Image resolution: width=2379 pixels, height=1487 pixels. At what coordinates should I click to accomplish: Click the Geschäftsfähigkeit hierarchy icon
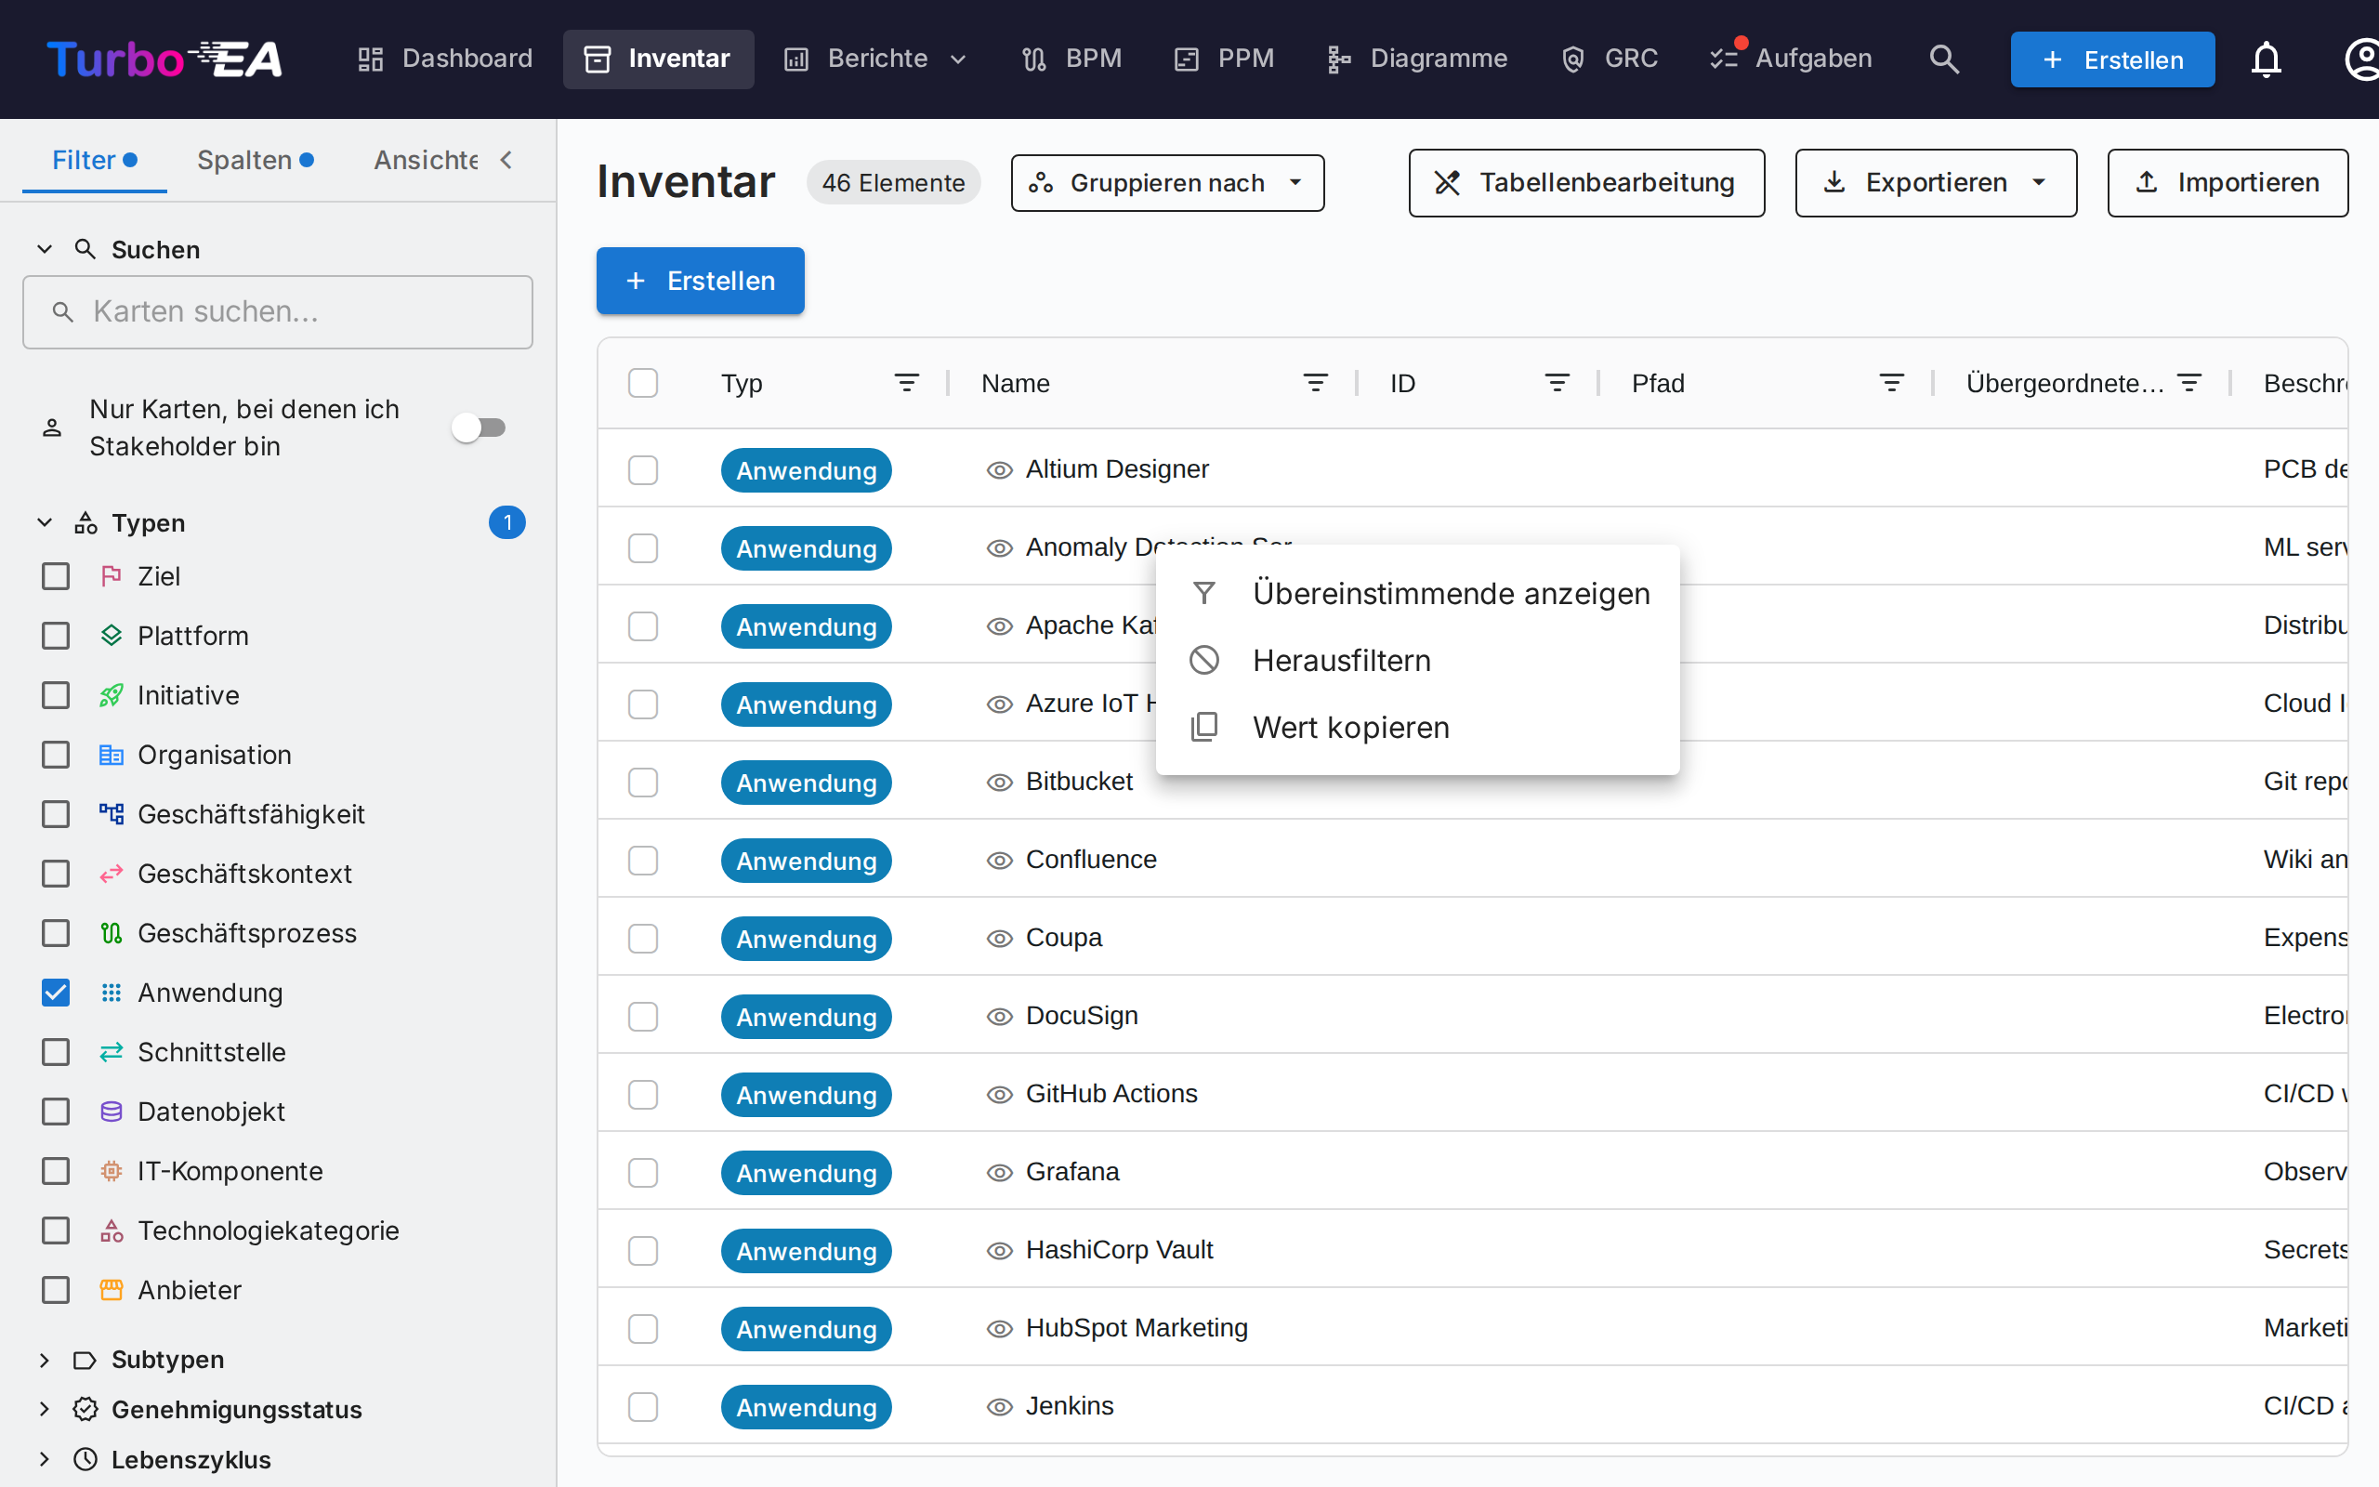point(112,814)
